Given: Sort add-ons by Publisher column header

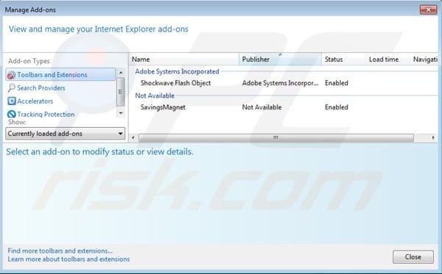Looking at the screenshot, I should (280, 60).
